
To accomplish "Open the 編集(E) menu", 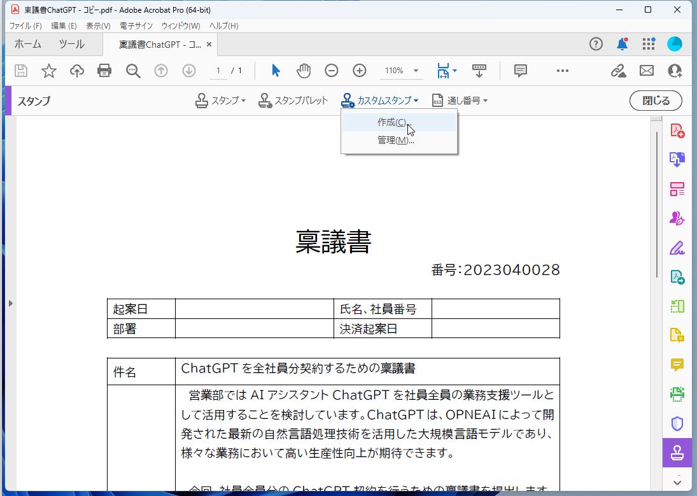I will [64, 26].
